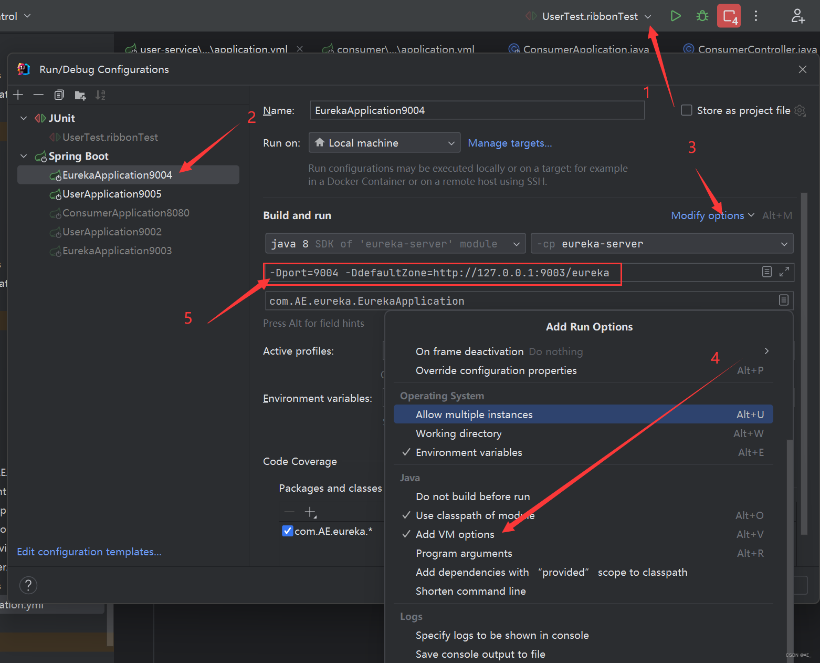The height and width of the screenshot is (663, 820).
Task: Open the Run on Local machine dropdown
Action: (384, 143)
